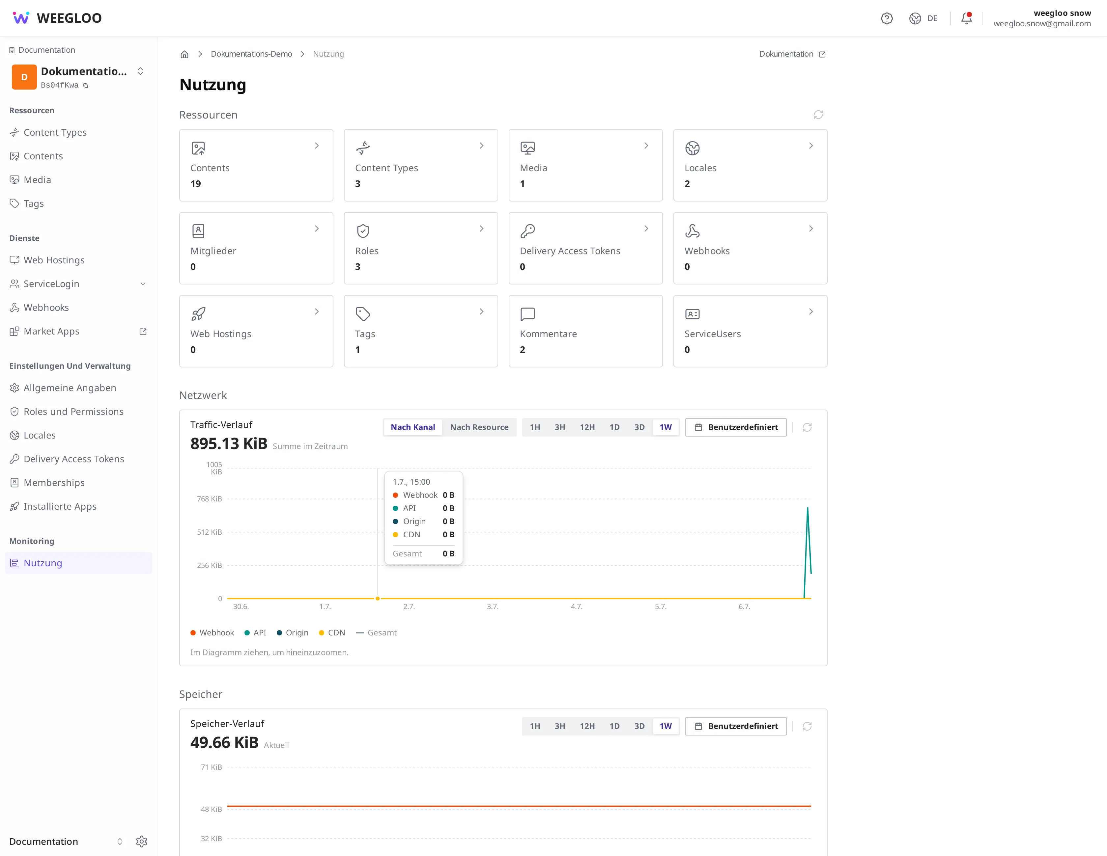Screen dimensions: 1107x856
Task: Toggle API series in chart legend
Action: click(x=255, y=633)
